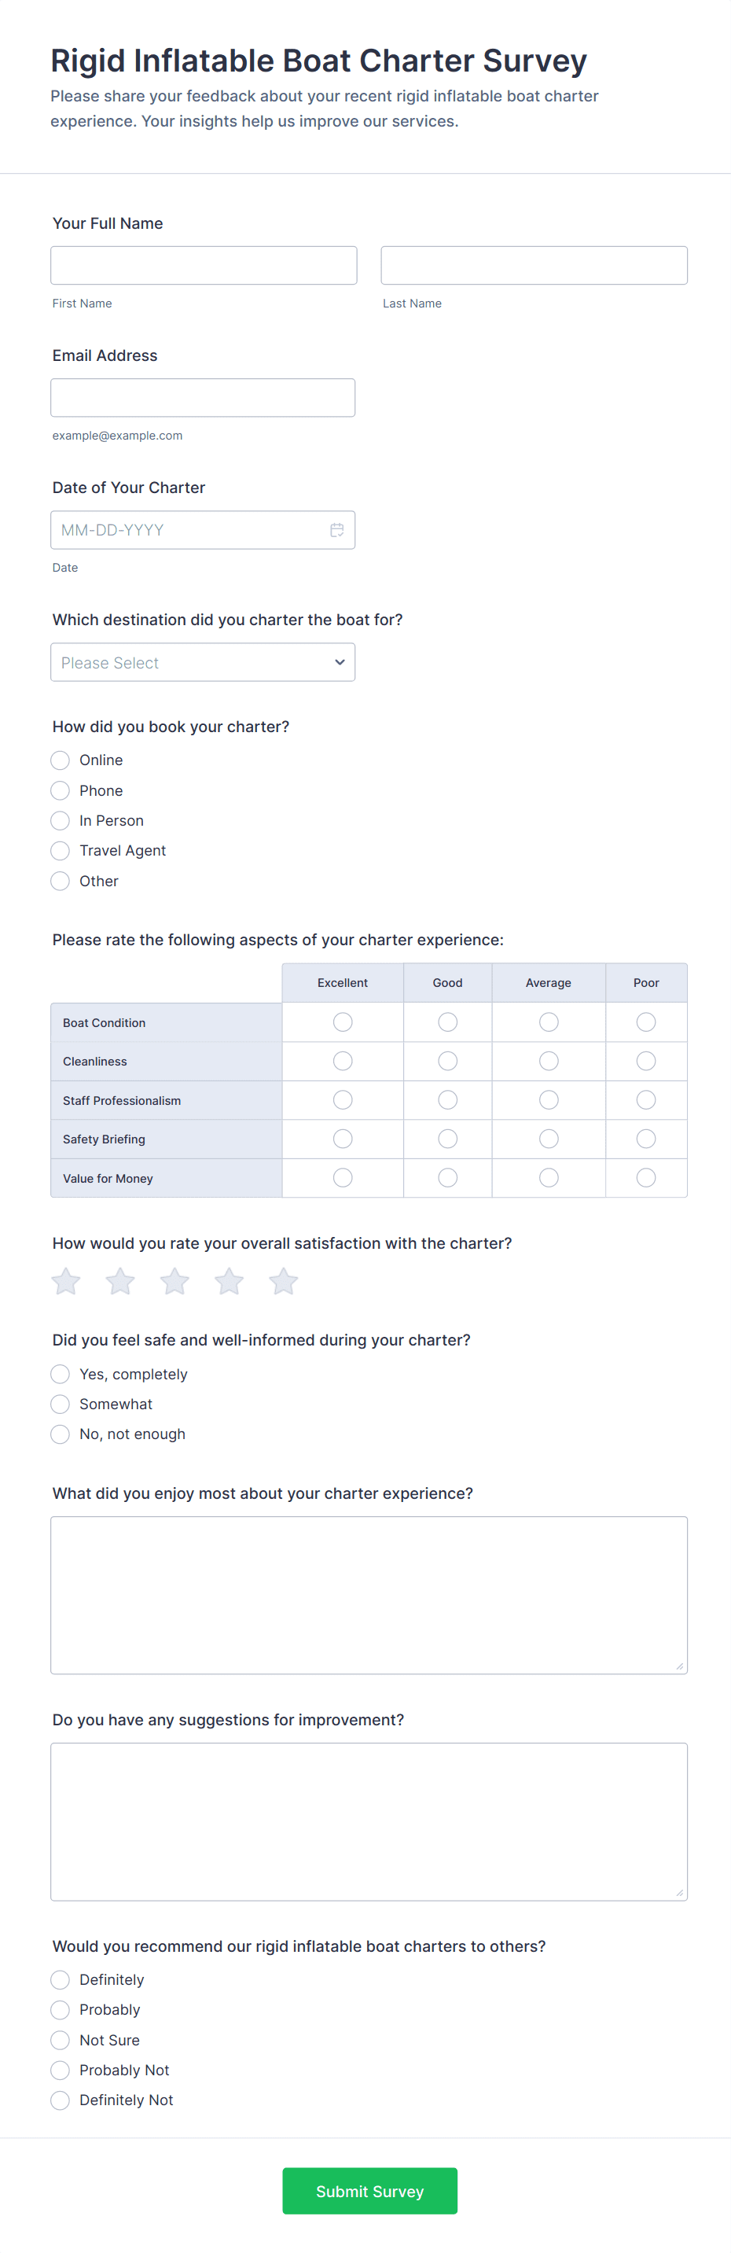Open the calendar date picker icon
Image resolution: width=731 pixels, height=2253 pixels.
336,530
